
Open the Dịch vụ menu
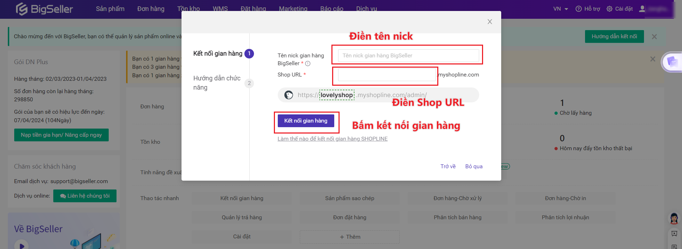click(x=367, y=9)
